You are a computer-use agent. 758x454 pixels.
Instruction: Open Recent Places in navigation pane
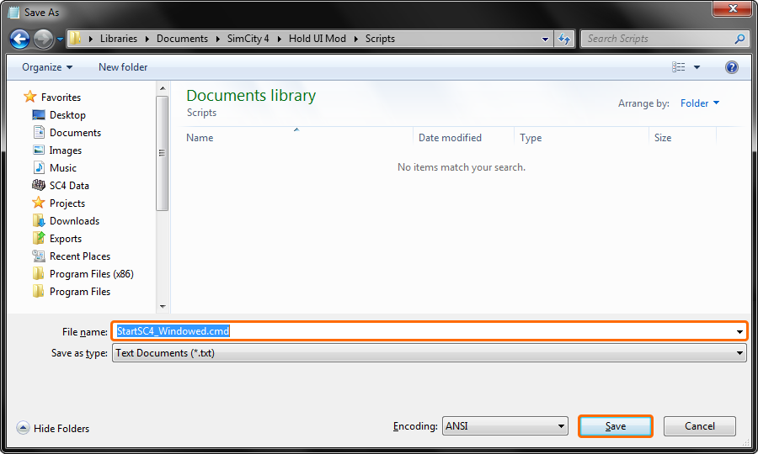pyautogui.click(x=80, y=256)
